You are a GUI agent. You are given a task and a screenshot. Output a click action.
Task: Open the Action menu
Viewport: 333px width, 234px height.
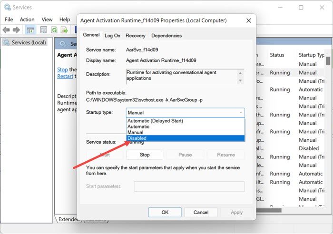tap(27, 19)
